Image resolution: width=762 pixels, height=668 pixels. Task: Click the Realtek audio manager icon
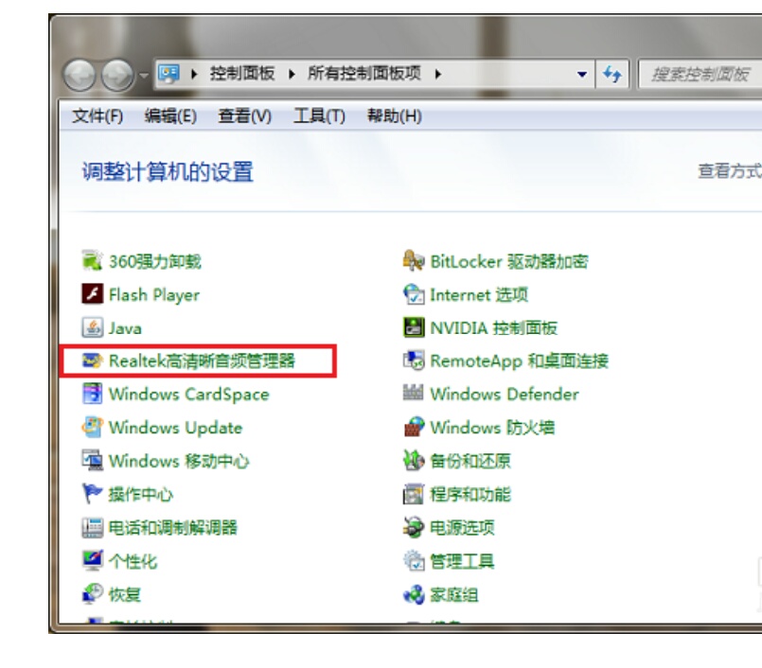pos(92,360)
